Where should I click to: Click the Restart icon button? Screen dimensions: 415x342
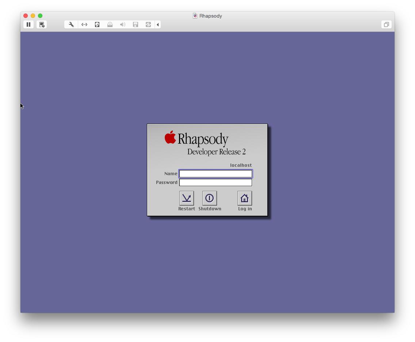tap(187, 198)
